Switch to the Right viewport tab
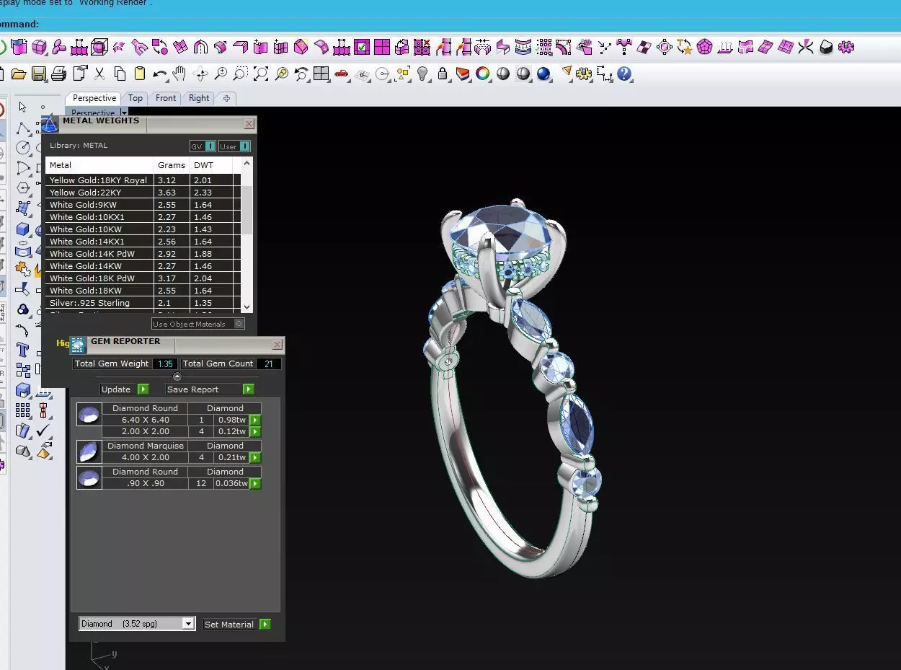The height and width of the screenshot is (670, 901). coord(199,98)
